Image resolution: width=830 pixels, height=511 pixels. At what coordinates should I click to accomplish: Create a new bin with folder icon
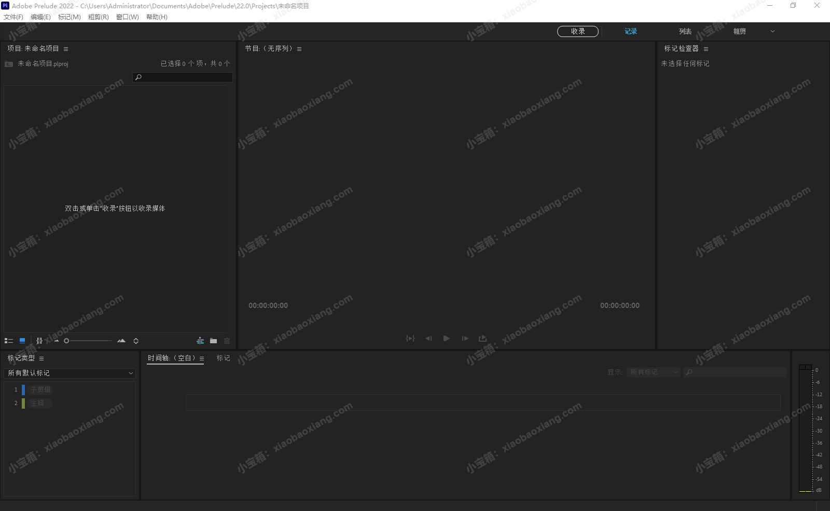click(213, 341)
